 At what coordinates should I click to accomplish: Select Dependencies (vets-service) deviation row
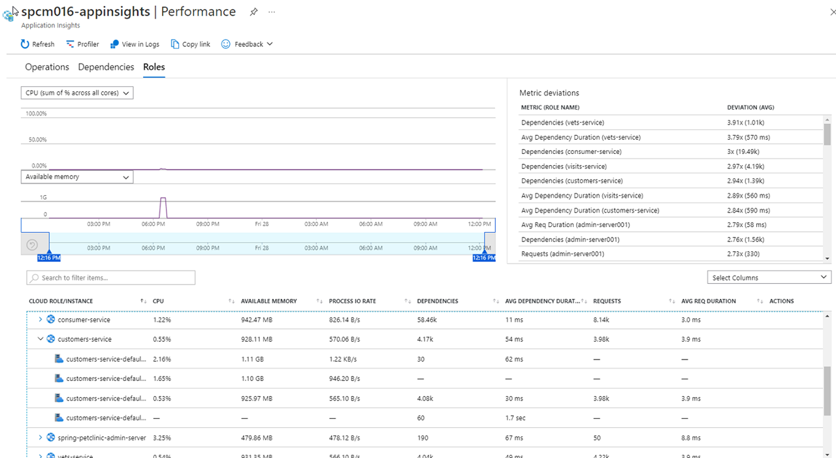click(671, 123)
